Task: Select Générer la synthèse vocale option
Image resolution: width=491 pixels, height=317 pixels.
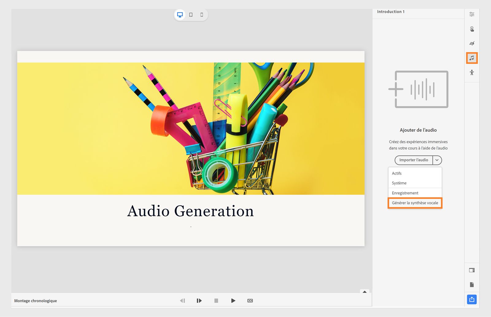Action: (x=415, y=203)
